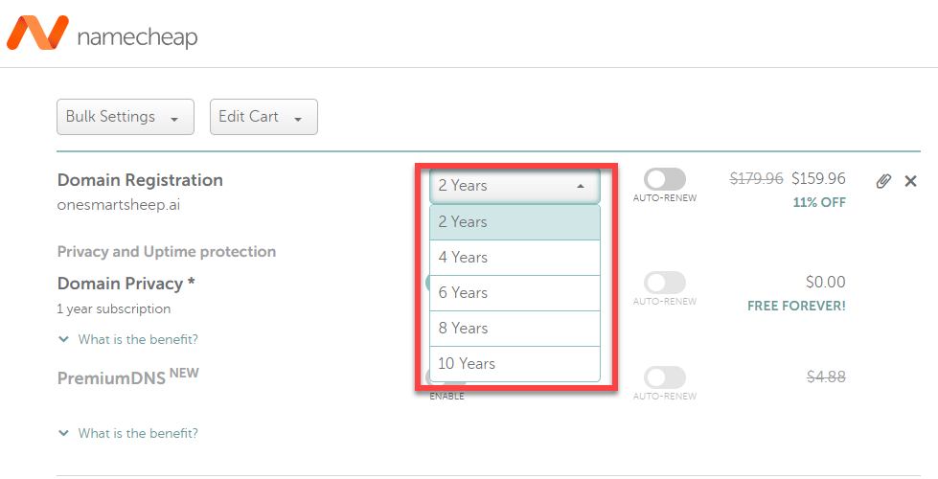This screenshot has height=479, width=938.
Task: Open the Bulk Settings dropdown
Action: (126, 117)
